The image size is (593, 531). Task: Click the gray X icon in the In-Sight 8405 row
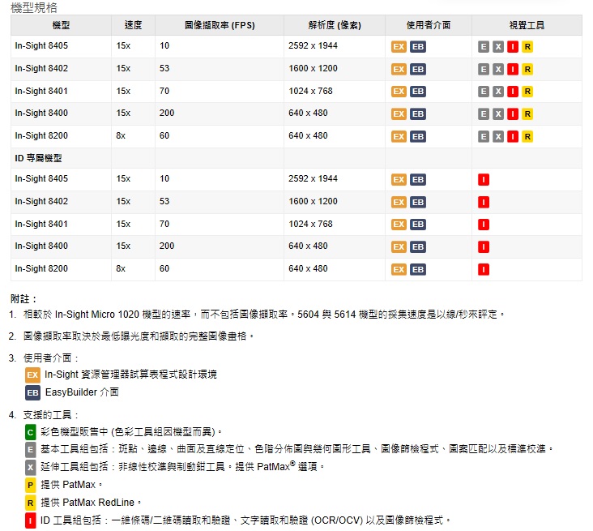[x=498, y=46]
